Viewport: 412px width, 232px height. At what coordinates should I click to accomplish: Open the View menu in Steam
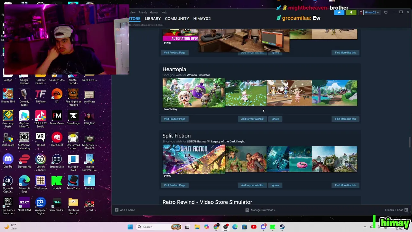click(x=133, y=12)
